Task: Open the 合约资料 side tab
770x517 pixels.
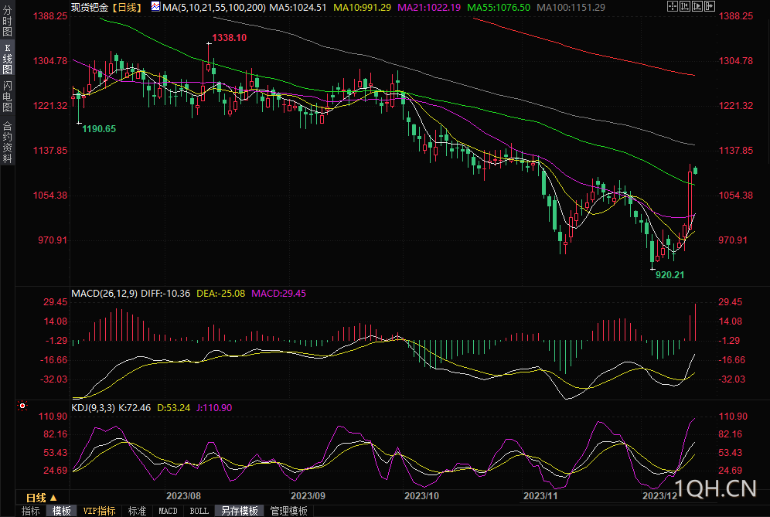Action: coord(8,142)
